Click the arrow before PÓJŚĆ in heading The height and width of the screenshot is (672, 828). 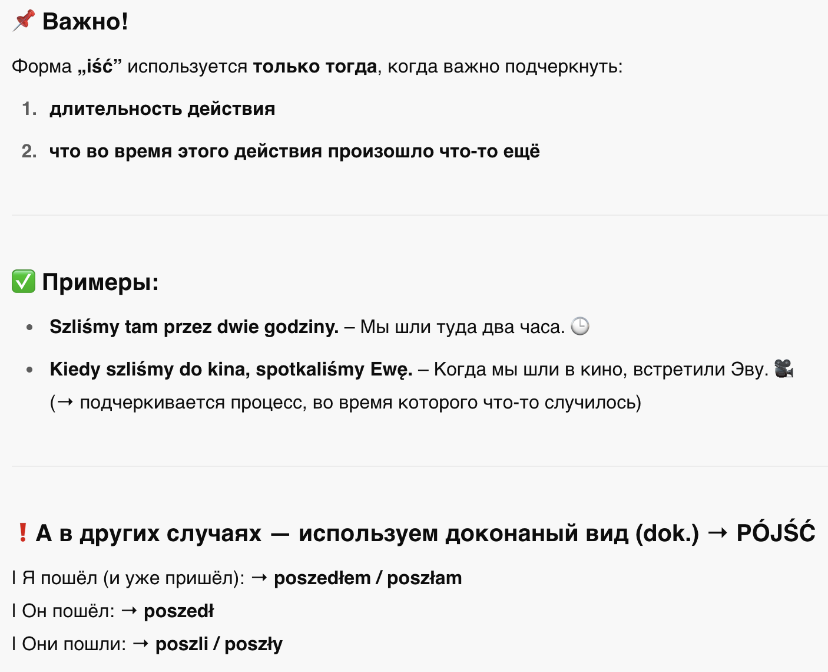click(x=717, y=533)
